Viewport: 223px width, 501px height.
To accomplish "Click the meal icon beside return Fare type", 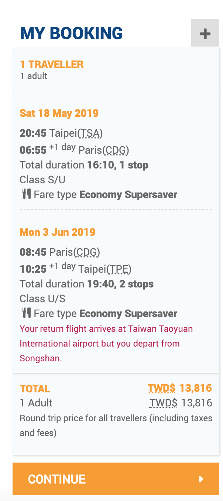I will pos(26,313).
